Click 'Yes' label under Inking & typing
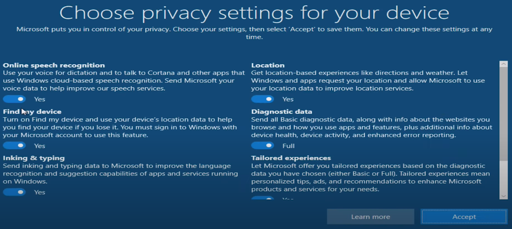The height and width of the screenshot is (229, 512). tap(40, 192)
